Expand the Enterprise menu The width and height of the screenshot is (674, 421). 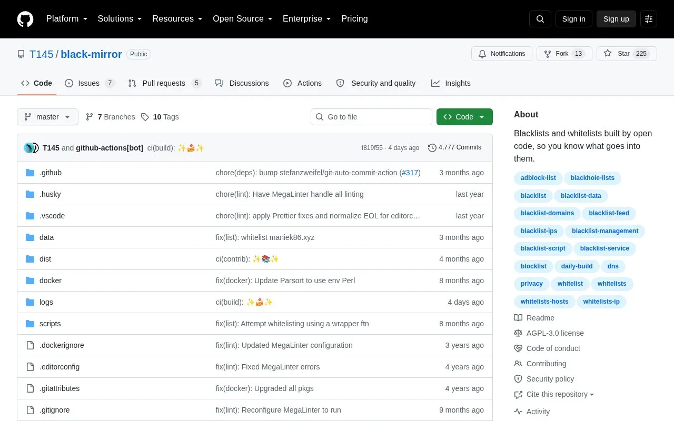pos(307,19)
